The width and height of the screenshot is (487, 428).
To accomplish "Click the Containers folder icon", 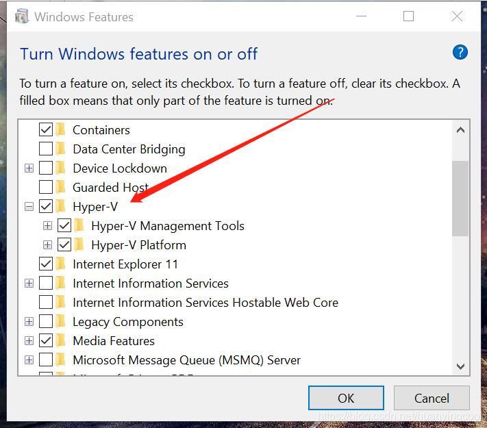I will click(x=62, y=129).
